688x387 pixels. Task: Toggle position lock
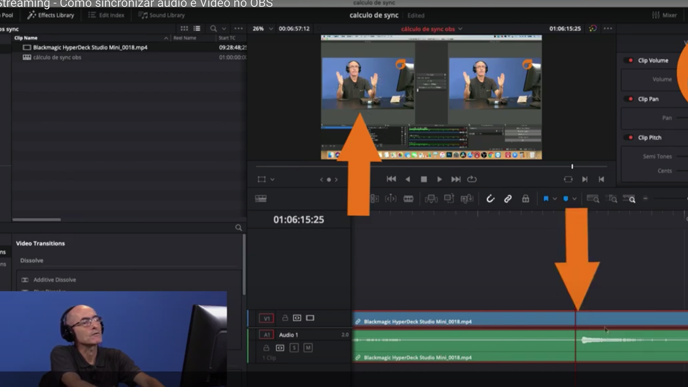point(525,199)
